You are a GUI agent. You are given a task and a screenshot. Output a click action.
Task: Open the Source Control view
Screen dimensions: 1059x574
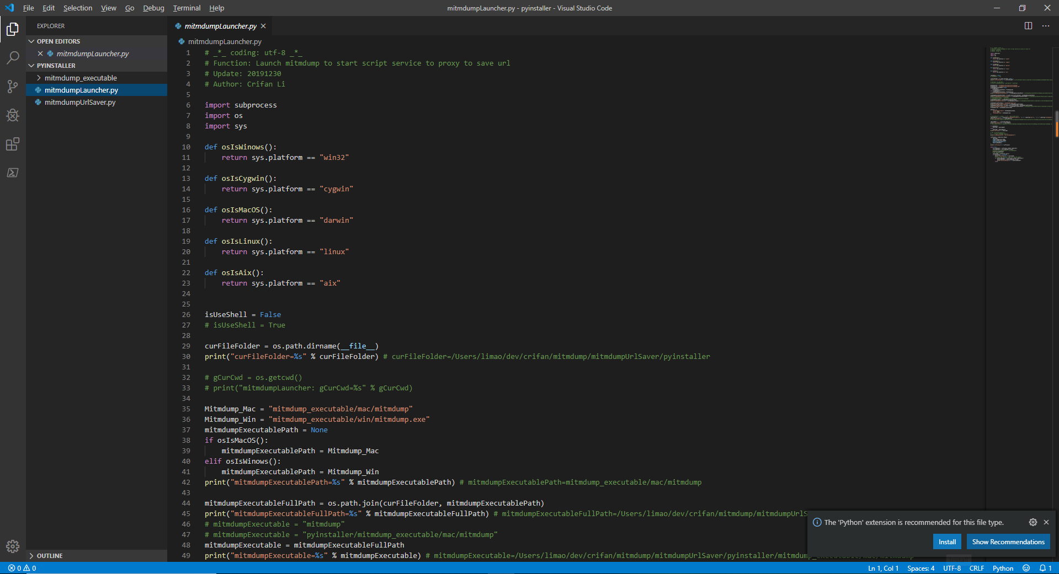12,87
